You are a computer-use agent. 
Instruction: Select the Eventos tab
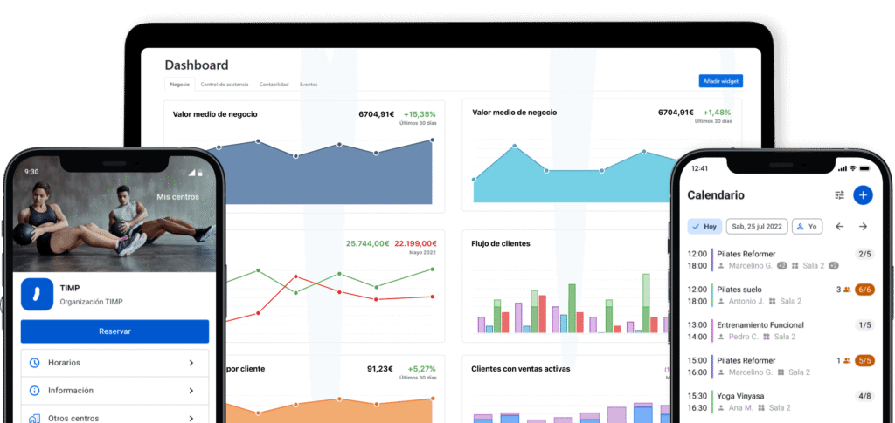[x=309, y=85]
